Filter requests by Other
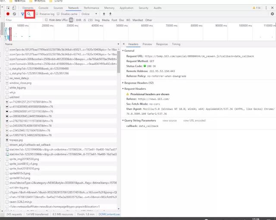Viewport: 276px width, 220px height. point(148,20)
